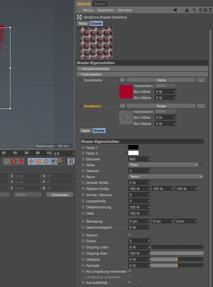Click the lock icon in the Attribute toolbar
This screenshot has width=213, height=287.
pos(201,10)
